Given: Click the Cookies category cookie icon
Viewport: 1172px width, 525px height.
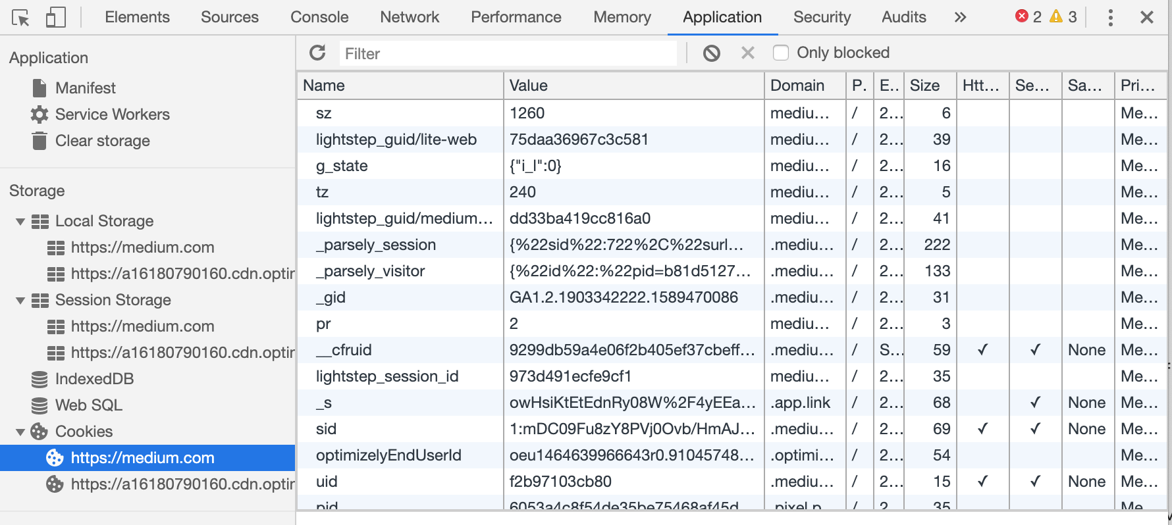Looking at the screenshot, I should (40, 432).
